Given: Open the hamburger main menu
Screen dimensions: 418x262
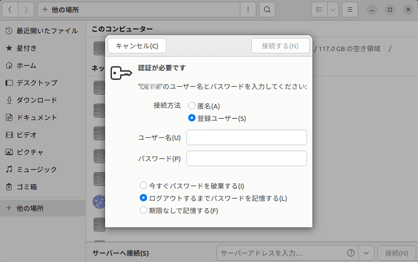Looking at the screenshot, I should [x=350, y=10].
